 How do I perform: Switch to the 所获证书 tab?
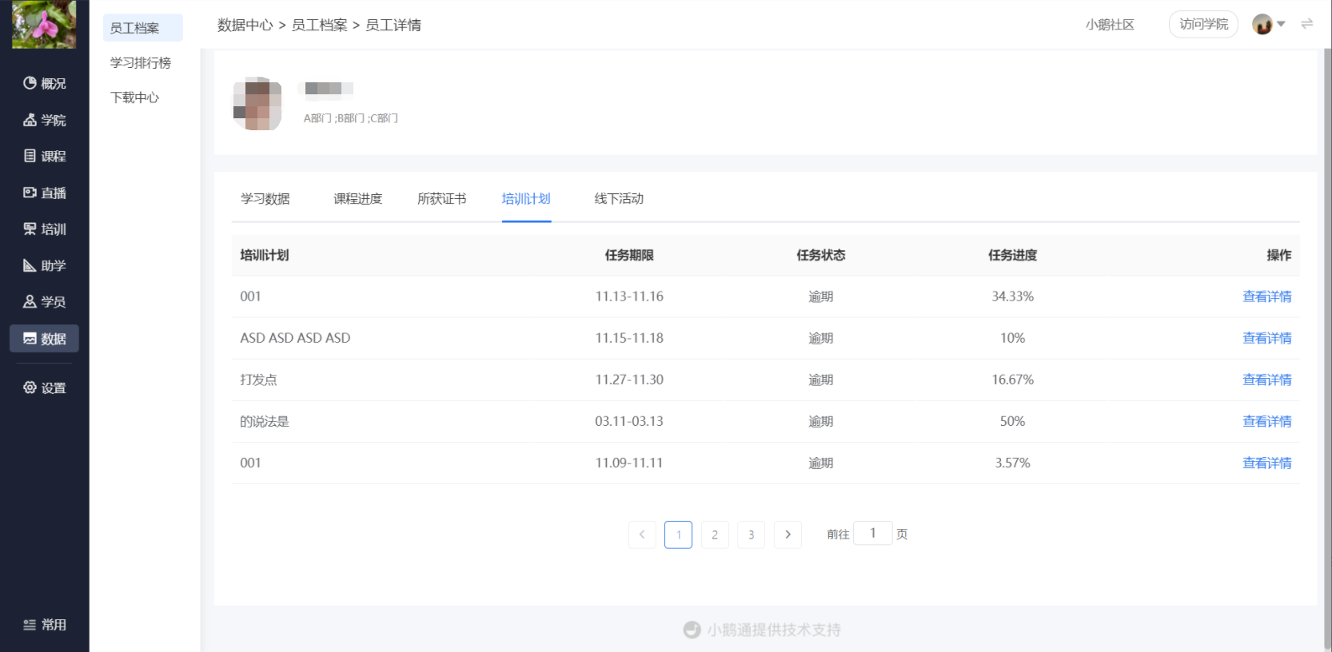coord(441,199)
